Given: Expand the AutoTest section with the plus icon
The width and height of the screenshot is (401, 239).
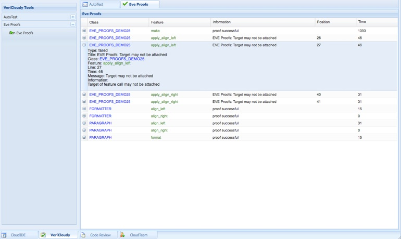Looking at the screenshot, I should [x=72, y=17].
